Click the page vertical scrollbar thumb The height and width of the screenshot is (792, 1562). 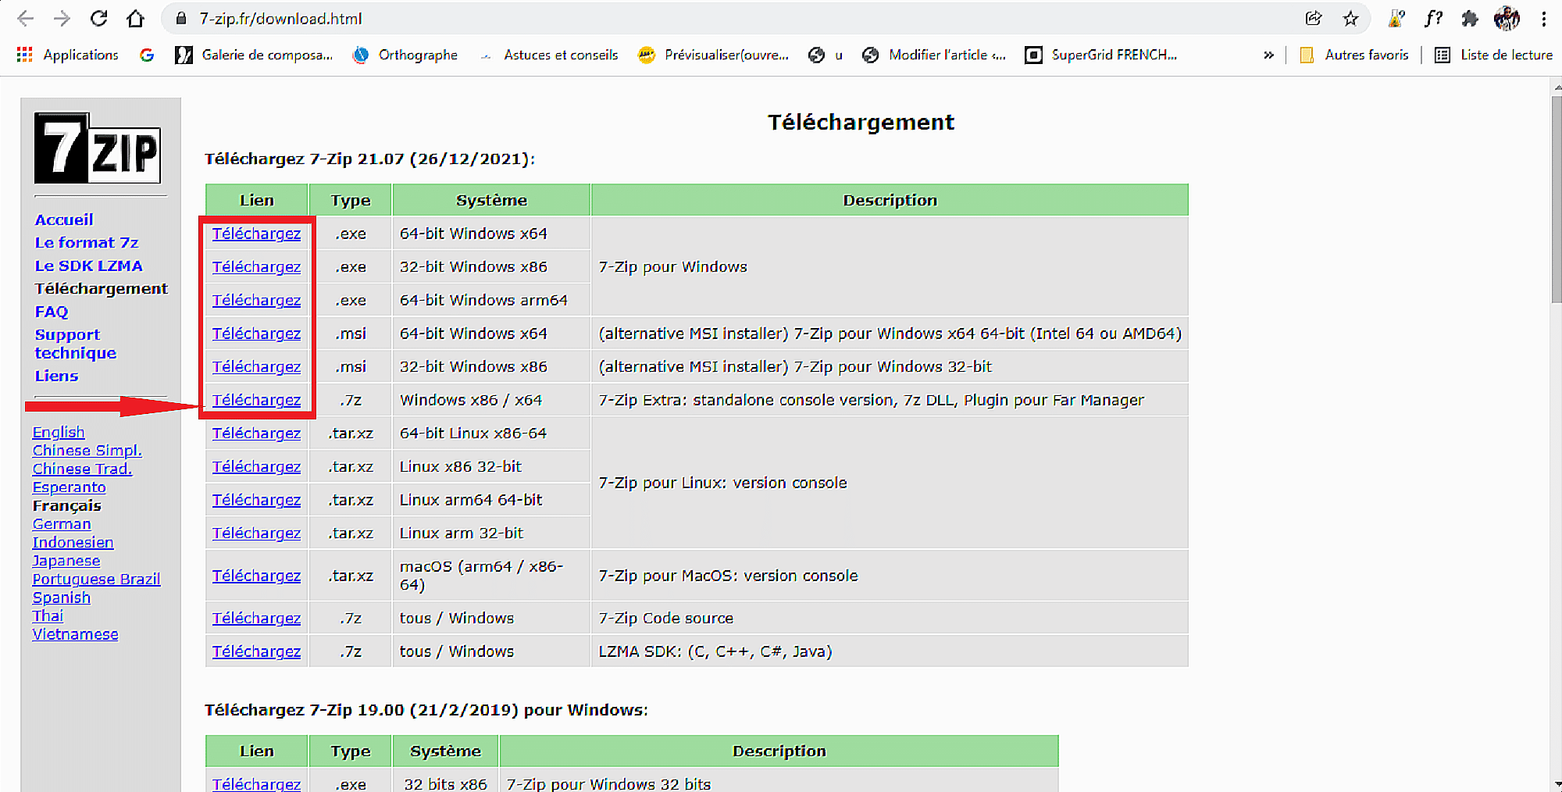tap(1556, 198)
